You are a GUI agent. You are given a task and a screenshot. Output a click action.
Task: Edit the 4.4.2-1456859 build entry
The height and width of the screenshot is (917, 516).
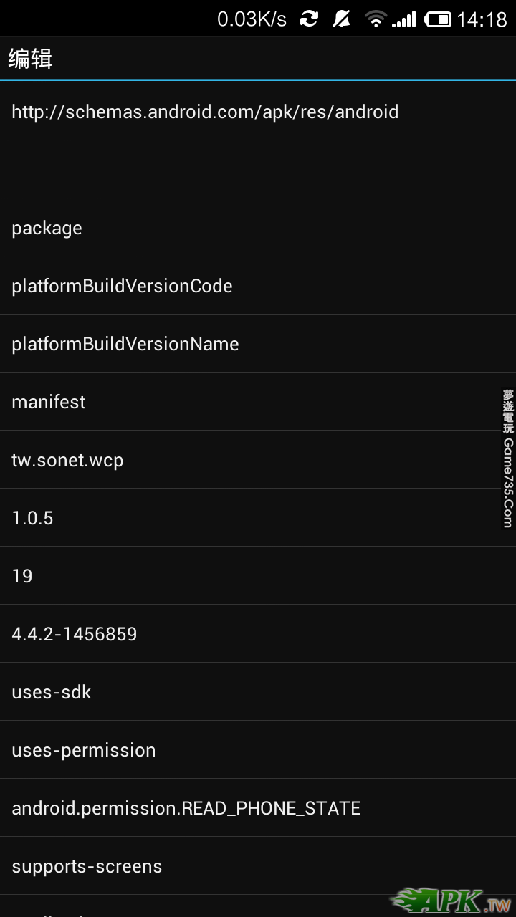click(x=75, y=634)
